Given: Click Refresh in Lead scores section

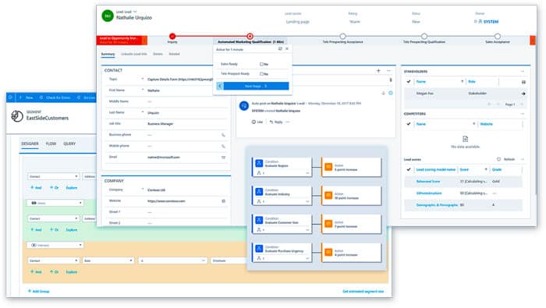Looking at the screenshot, I should (506, 159).
